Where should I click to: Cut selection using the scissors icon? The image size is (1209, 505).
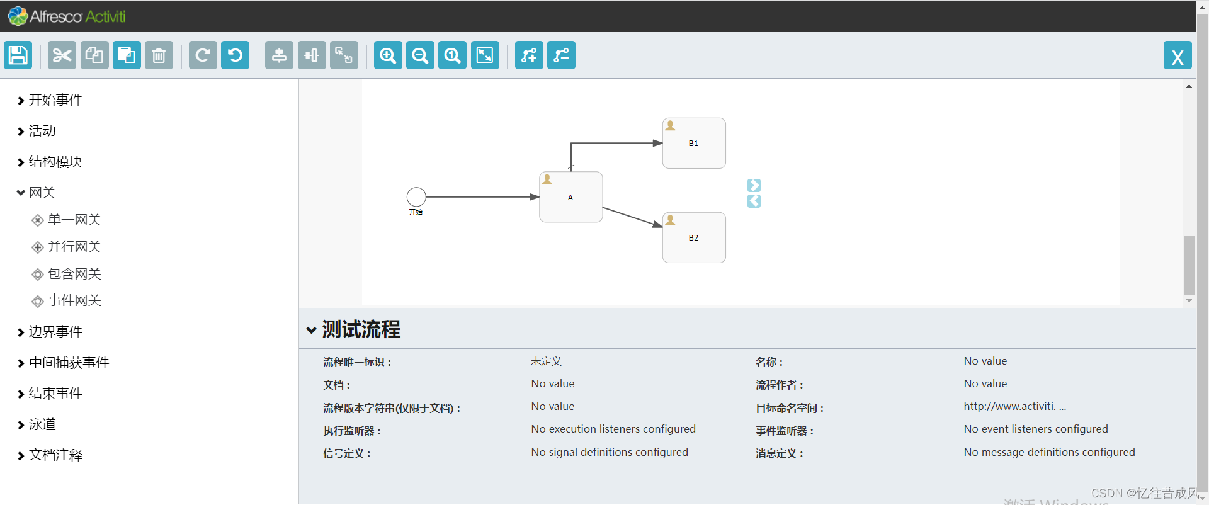coord(62,55)
